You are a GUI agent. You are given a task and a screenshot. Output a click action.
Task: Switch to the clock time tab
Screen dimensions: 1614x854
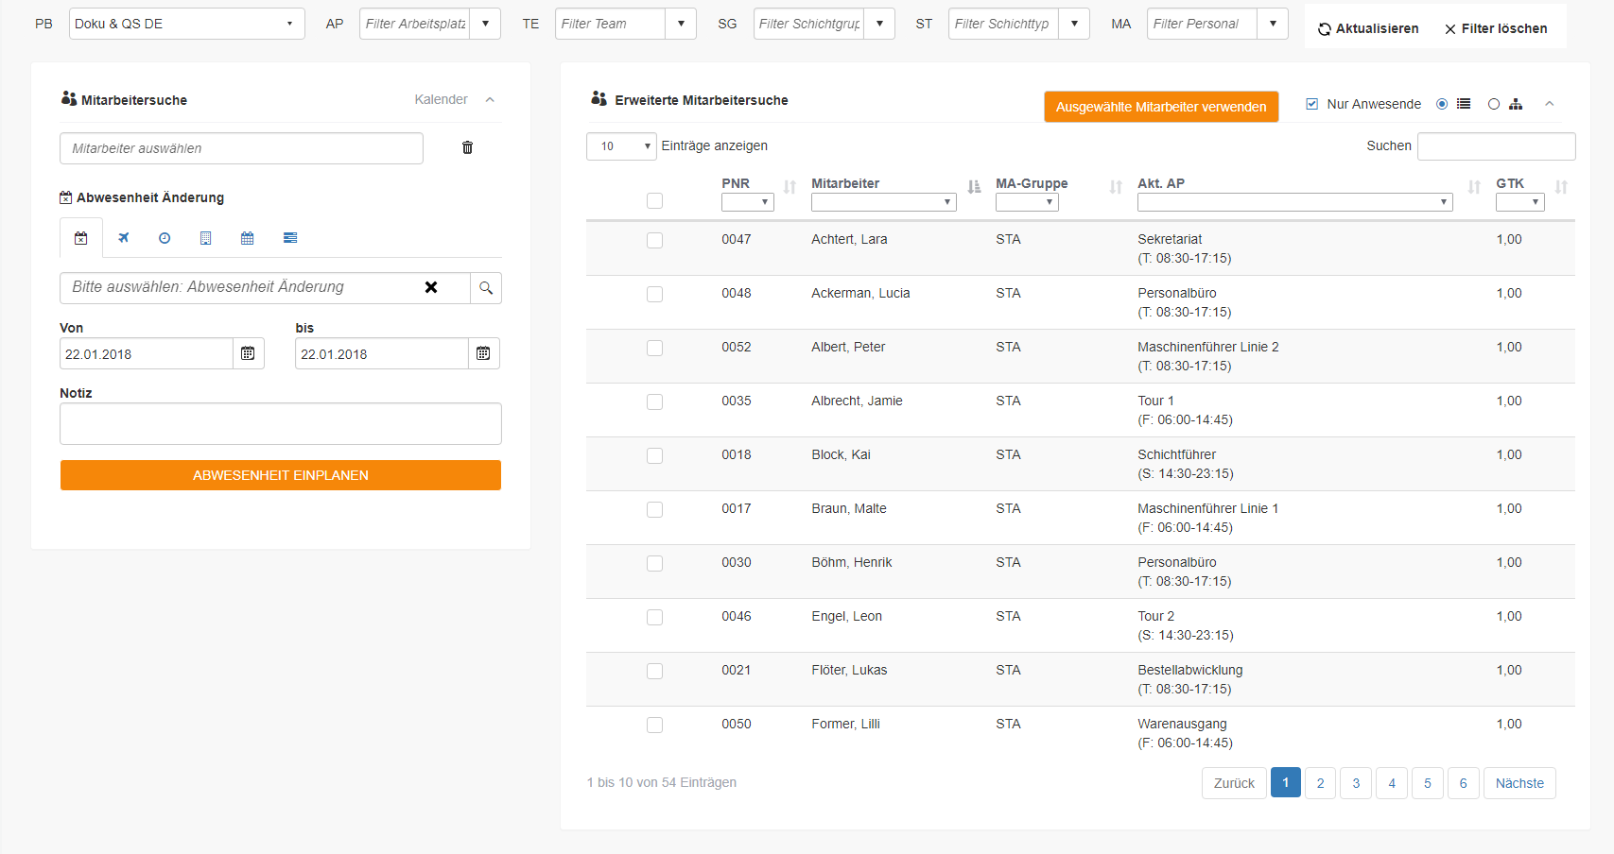(165, 238)
